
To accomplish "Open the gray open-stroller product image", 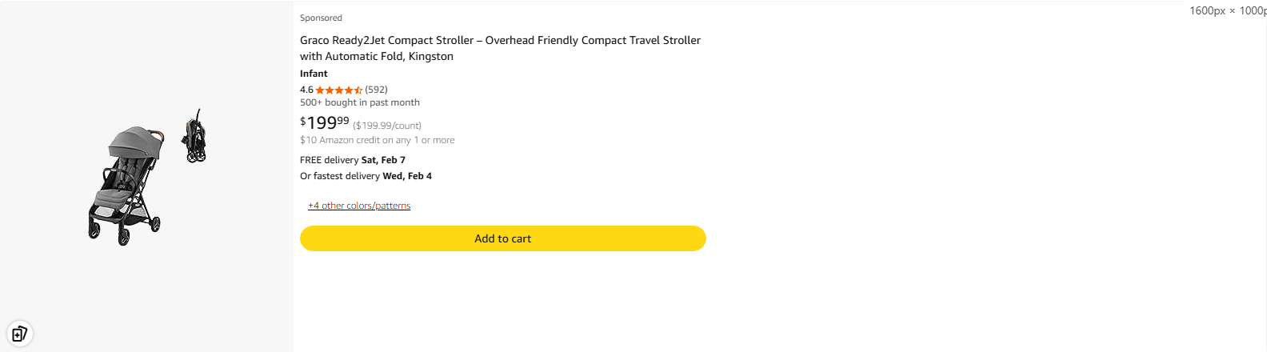I will pyautogui.click(x=128, y=185).
